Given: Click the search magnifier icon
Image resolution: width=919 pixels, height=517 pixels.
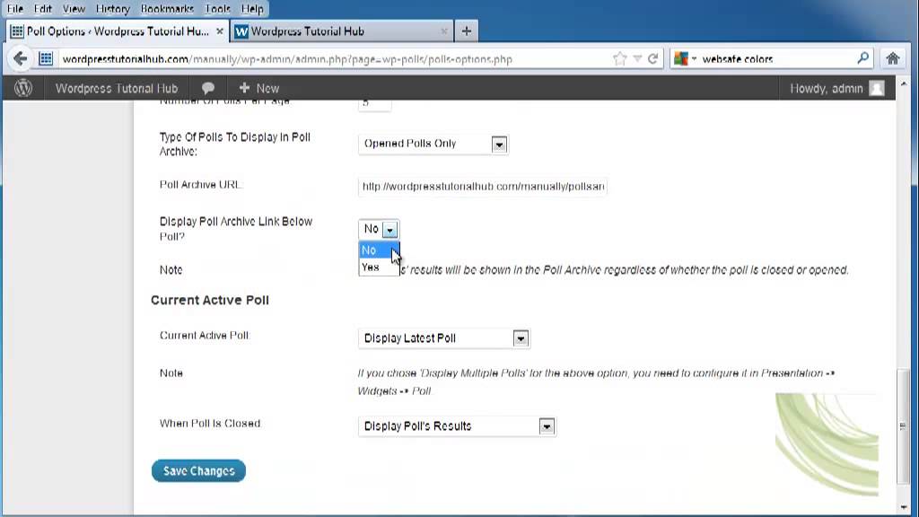Looking at the screenshot, I should 862,58.
